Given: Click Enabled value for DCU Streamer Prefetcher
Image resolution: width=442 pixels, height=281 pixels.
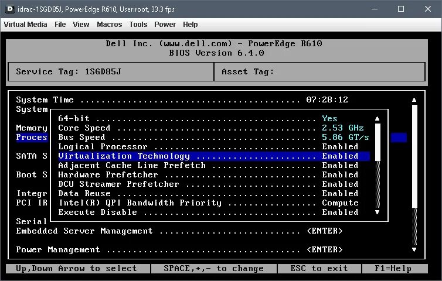Looking at the screenshot, I should [340, 184].
